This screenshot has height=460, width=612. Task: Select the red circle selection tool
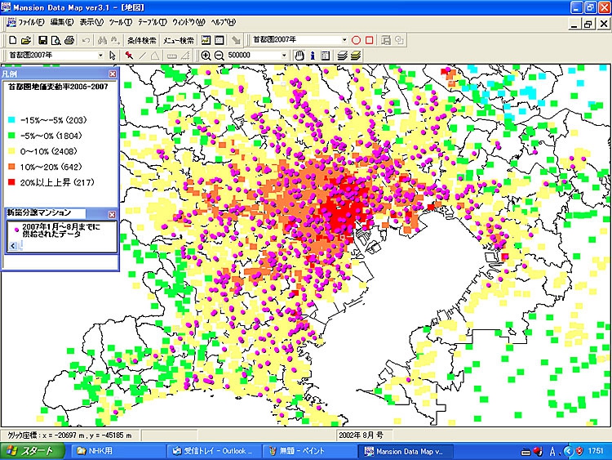click(x=357, y=39)
